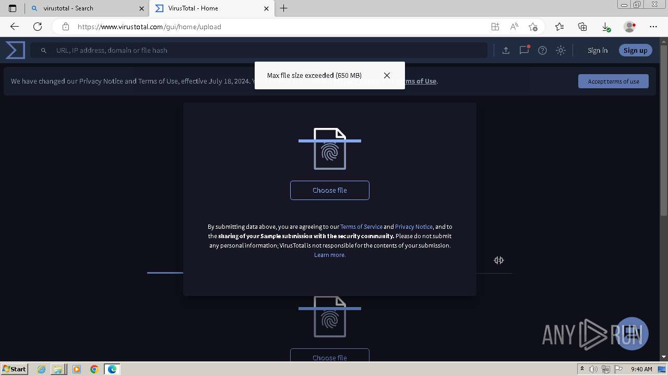Click the search magnifier icon in VirusTotal bar
668x376 pixels.
coord(44,50)
